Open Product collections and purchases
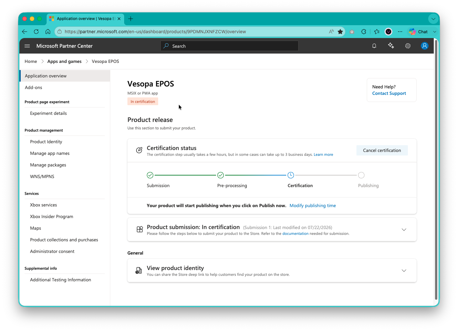Image resolution: width=458 pixels, height=331 pixels. (x=64, y=240)
